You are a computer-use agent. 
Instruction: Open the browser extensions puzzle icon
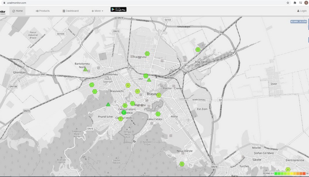tap(295, 3)
